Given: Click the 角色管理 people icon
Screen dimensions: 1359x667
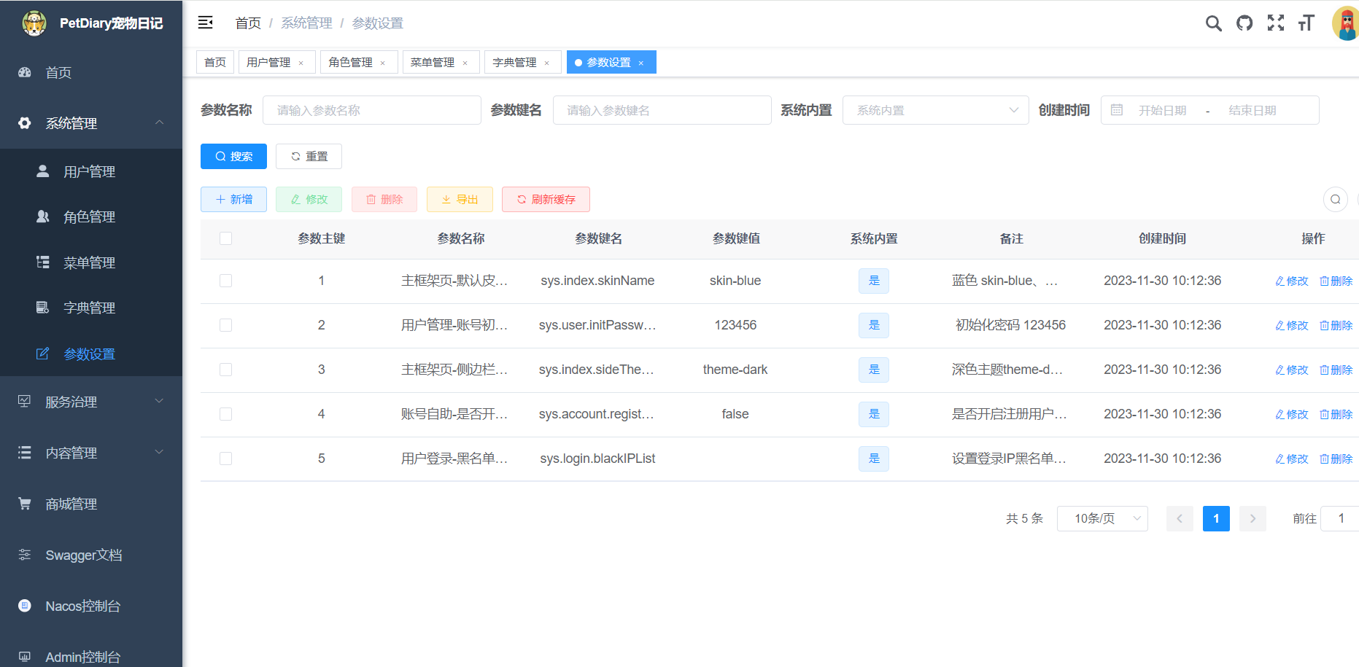Looking at the screenshot, I should pos(43,217).
